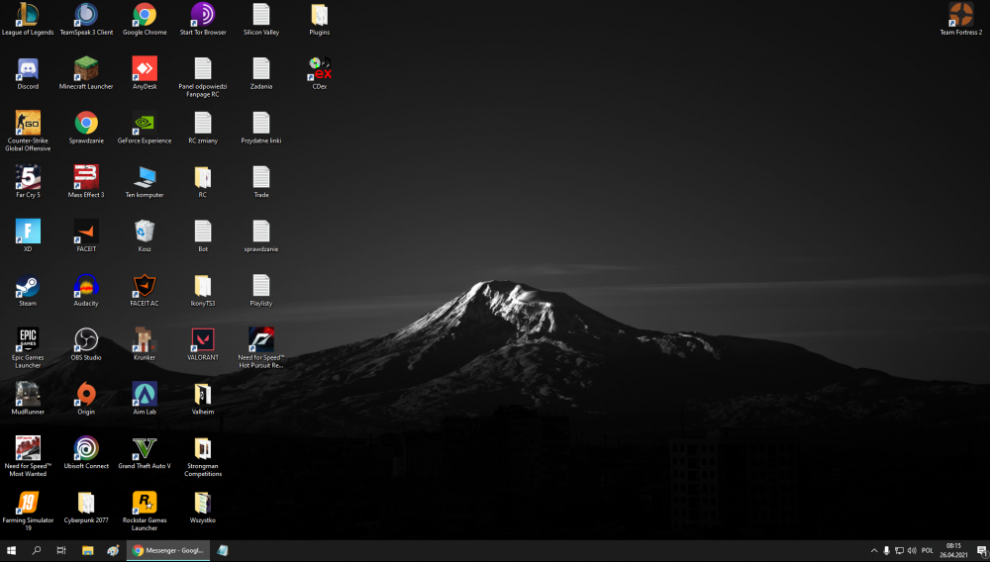Select the OBS Studio icon
This screenshot has width=990, height=562.
(86, 339)
